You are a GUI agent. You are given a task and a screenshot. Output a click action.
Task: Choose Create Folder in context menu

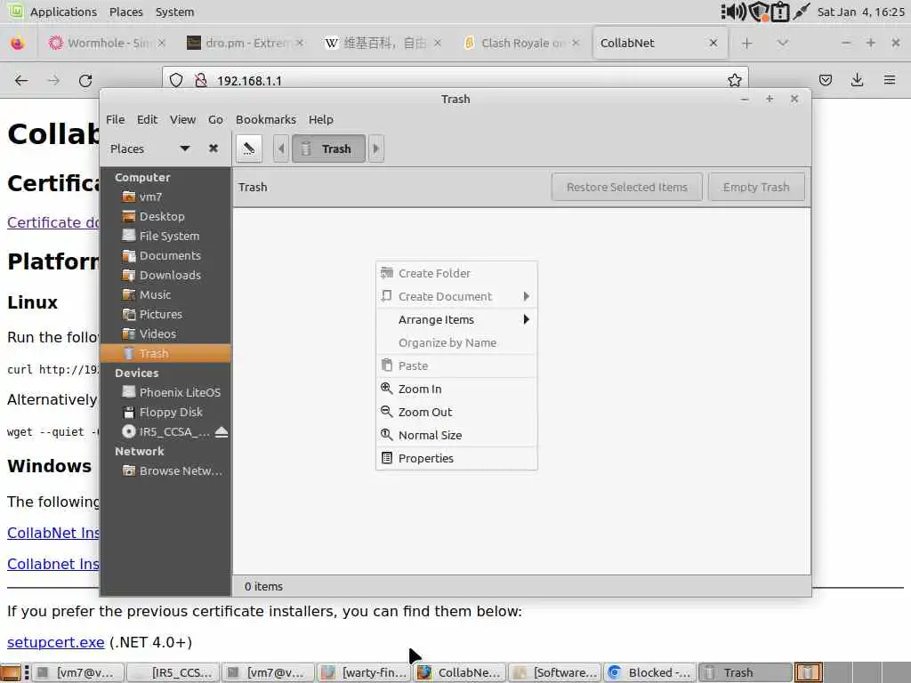tap(456, 273)
